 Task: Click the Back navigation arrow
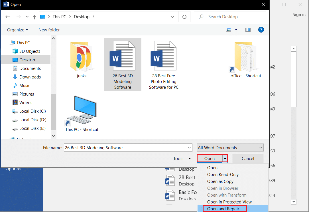point(8,17)
